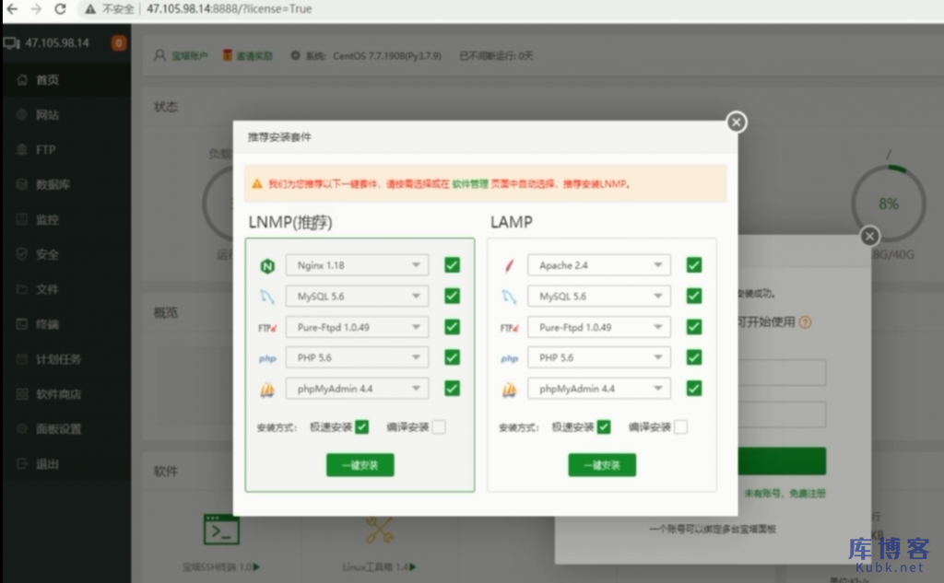Uncheck the LNMP PHP 5.6 checkbox

452,357
